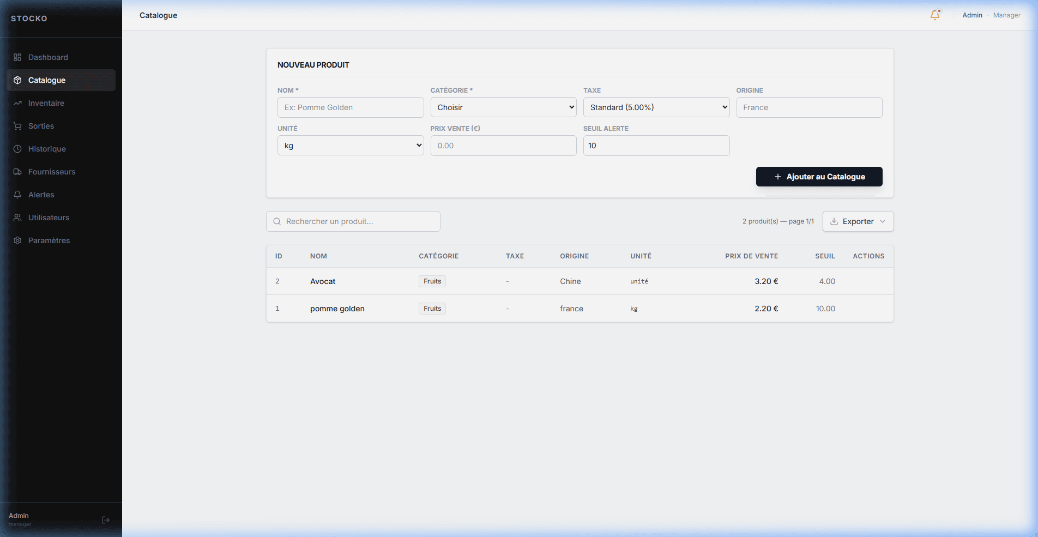The width and height of the screenshot is (1038, 537).
Task: Go to Inventaire menu item
Action: pos(61,103)
